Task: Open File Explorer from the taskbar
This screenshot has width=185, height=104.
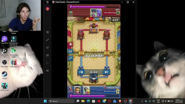Action: click(x=83, y=101)
